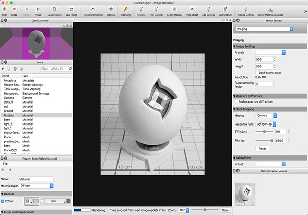Click the Assign Material tool
This screenshot has height=215, width=308.
click(x=174, y=11)
